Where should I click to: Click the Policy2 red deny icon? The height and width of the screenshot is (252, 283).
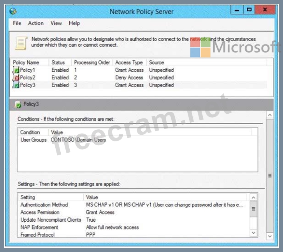pos(16,78)
